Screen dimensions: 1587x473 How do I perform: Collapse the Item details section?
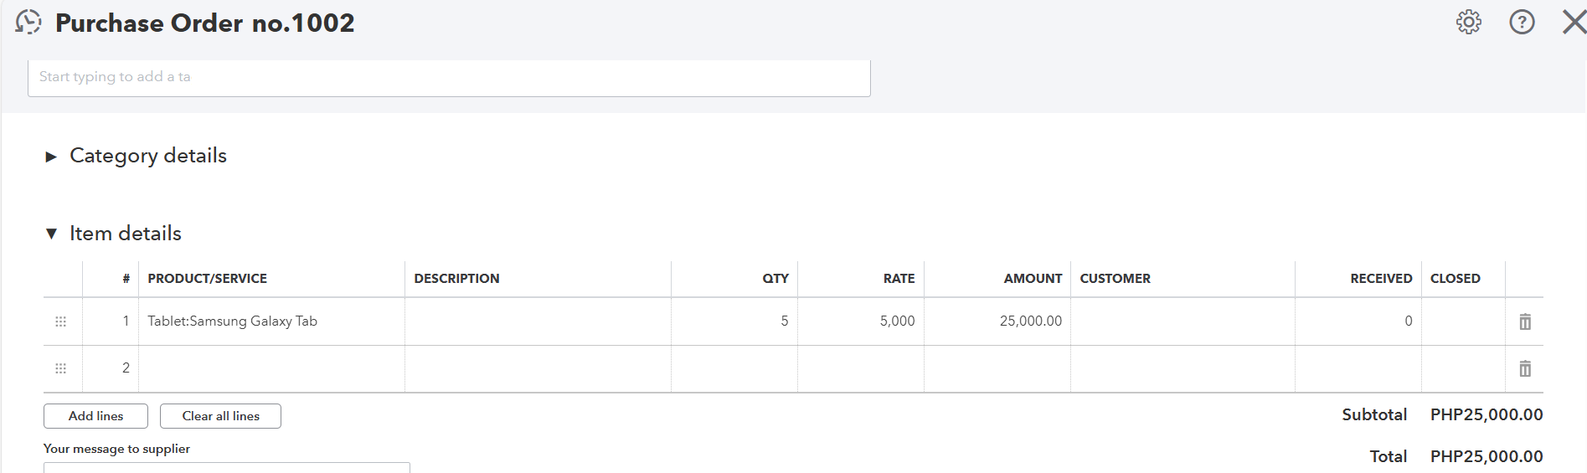51,234
